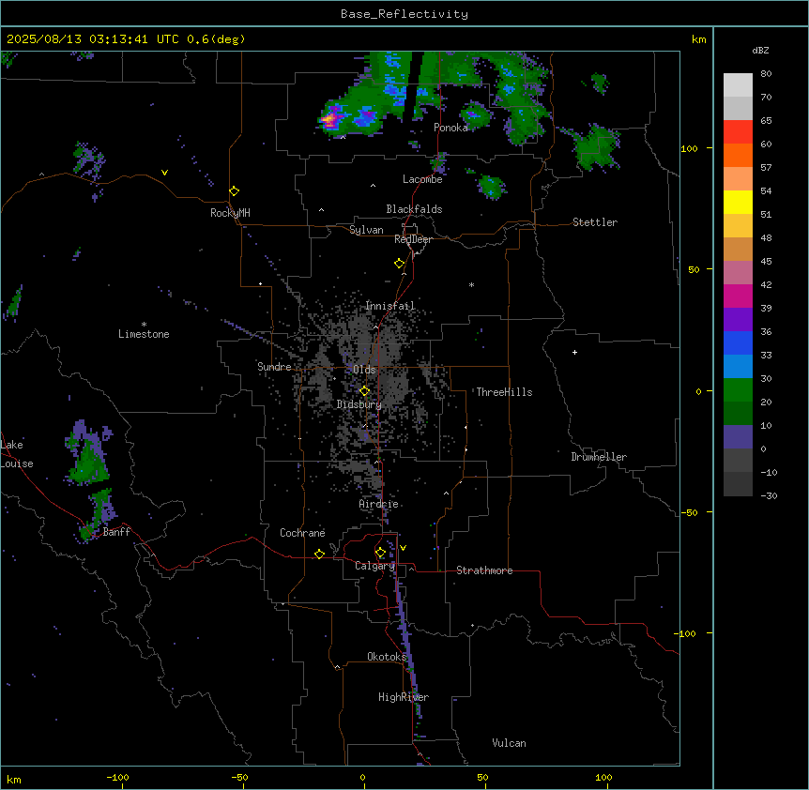Click the green echo cluster north of Stettler
The image size is (809, 790).
click(597, 147)
